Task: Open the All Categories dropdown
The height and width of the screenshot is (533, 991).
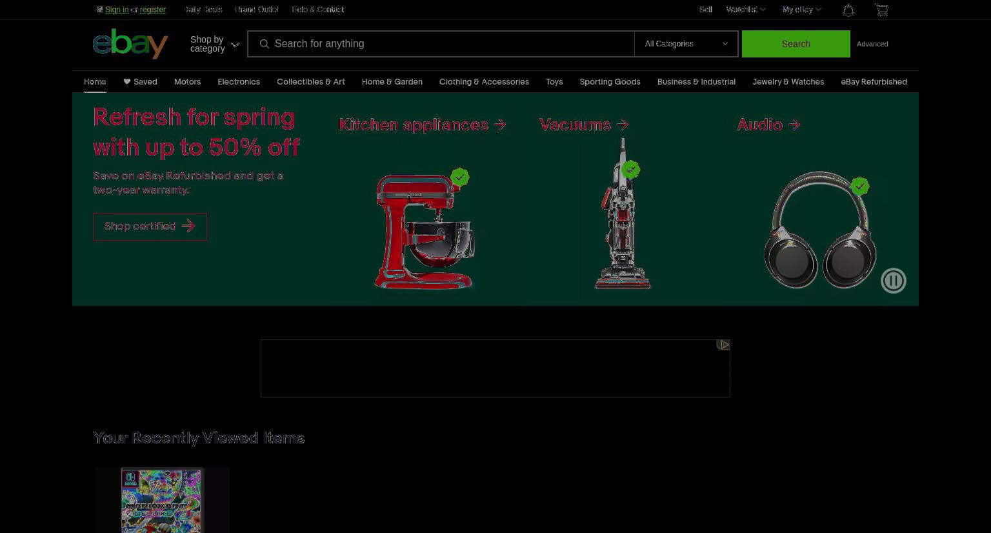Action: point(686,44)
